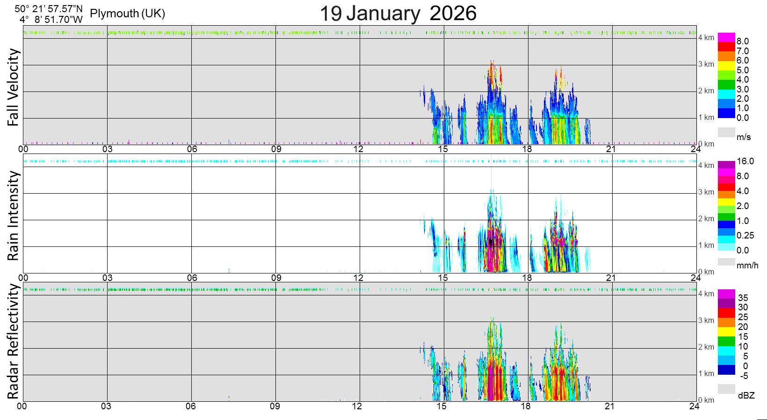Pick the yellow 15 swatch in Radar Reflectivity legend

(x=726, y=332)
